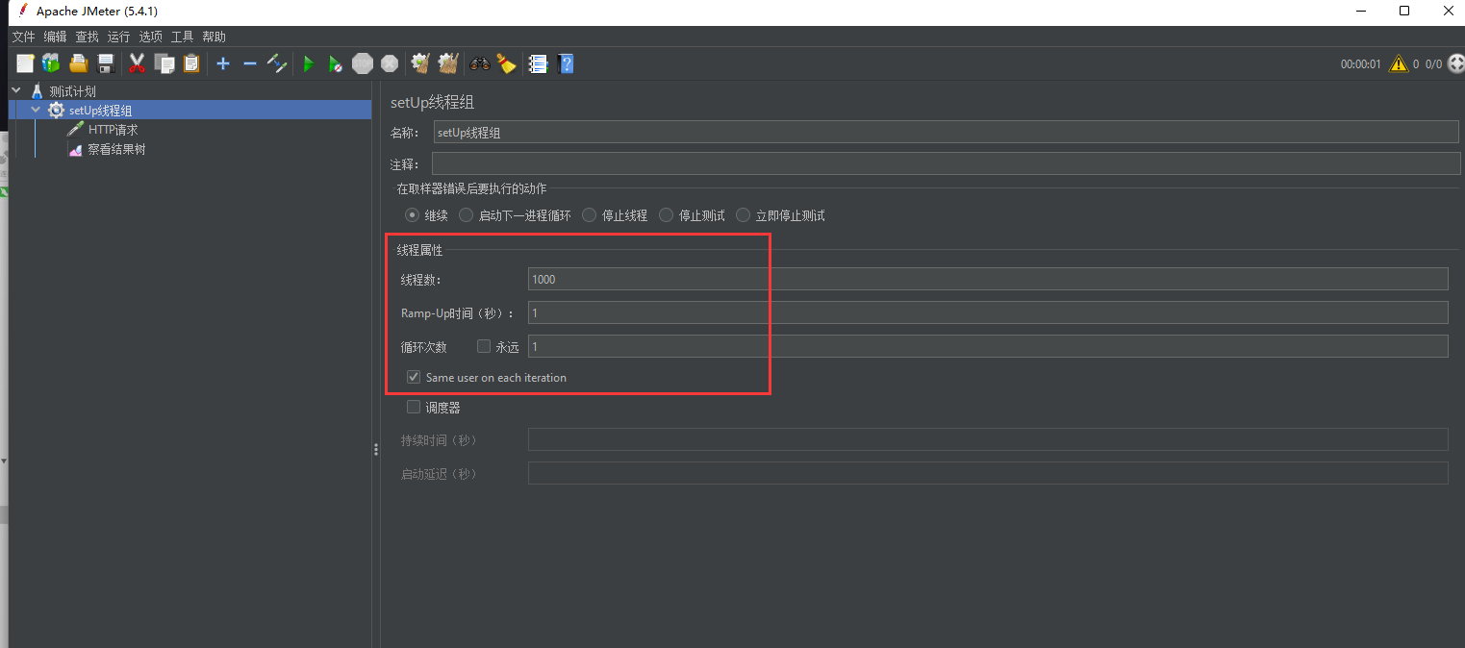Click the Copy icon in toolbar

164,63
